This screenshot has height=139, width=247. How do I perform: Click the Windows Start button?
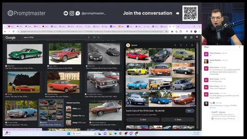tap(69, 134)
